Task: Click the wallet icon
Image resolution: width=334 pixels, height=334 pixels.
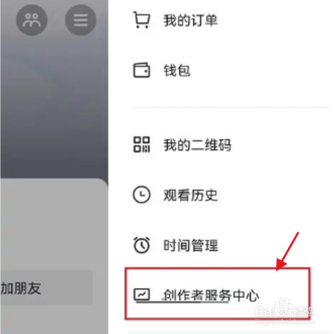Action: tap(142, 70)
